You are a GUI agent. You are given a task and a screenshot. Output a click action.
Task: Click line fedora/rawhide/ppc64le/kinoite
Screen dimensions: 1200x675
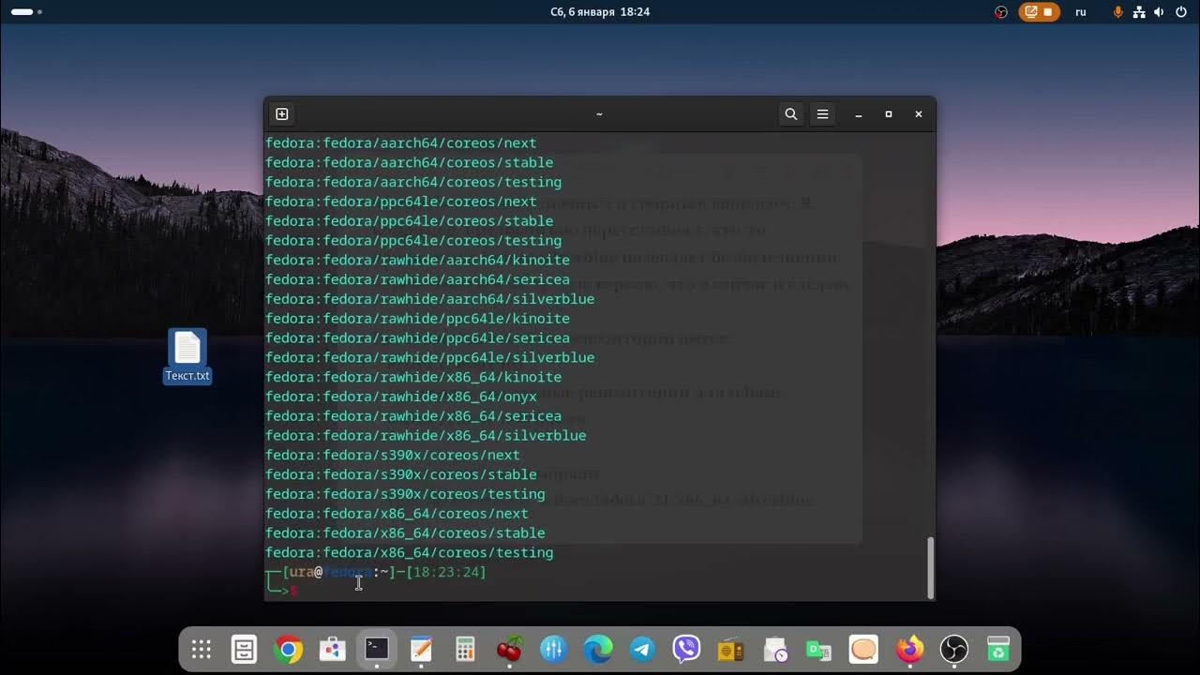pyautogui.click(x=417, y=319)
